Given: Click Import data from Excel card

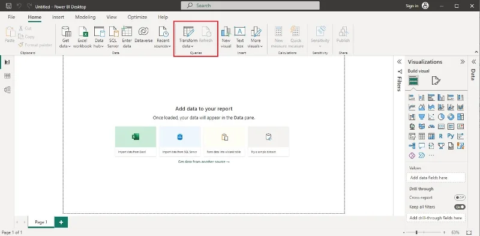Looking at the screenshot, I should (136, 141).
